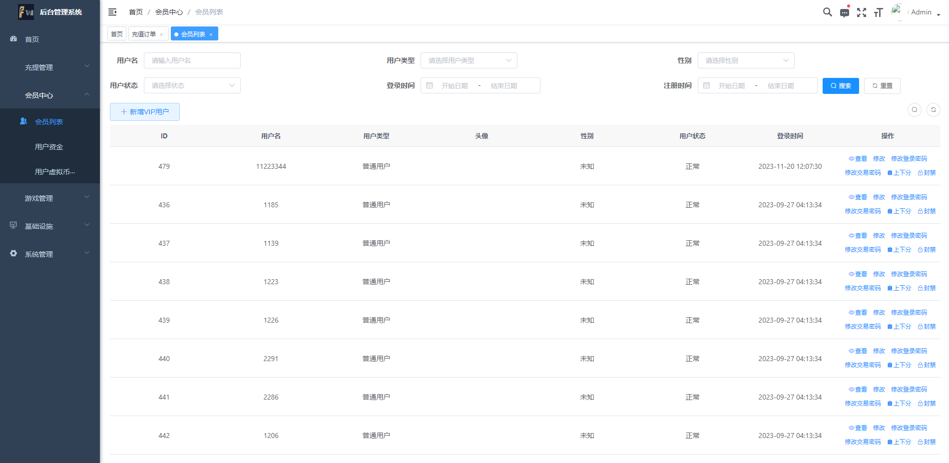Open the font size setting icon

pos(878,12)
